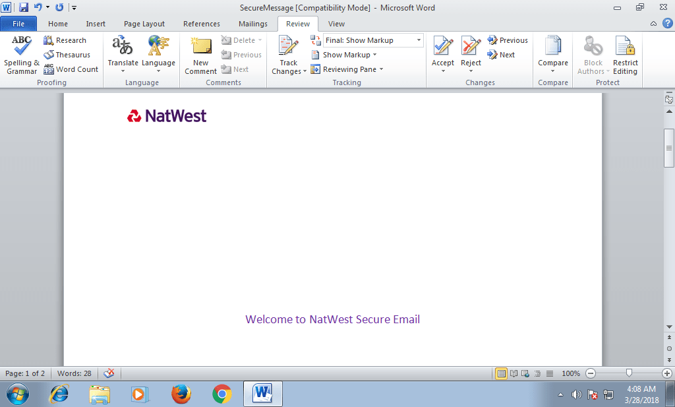
Task: Redo the last action
Action: coord(59,7)
